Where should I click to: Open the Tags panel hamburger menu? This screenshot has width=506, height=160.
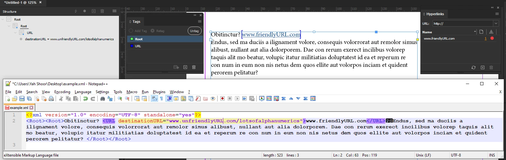pyautogui.click(x=200, y=22)
